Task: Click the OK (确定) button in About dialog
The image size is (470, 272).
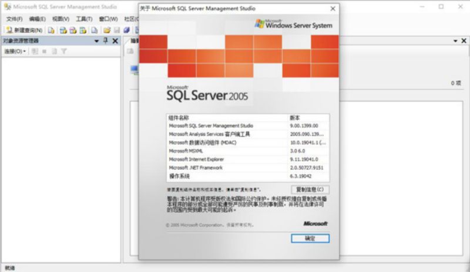Action: pos(310,238)
